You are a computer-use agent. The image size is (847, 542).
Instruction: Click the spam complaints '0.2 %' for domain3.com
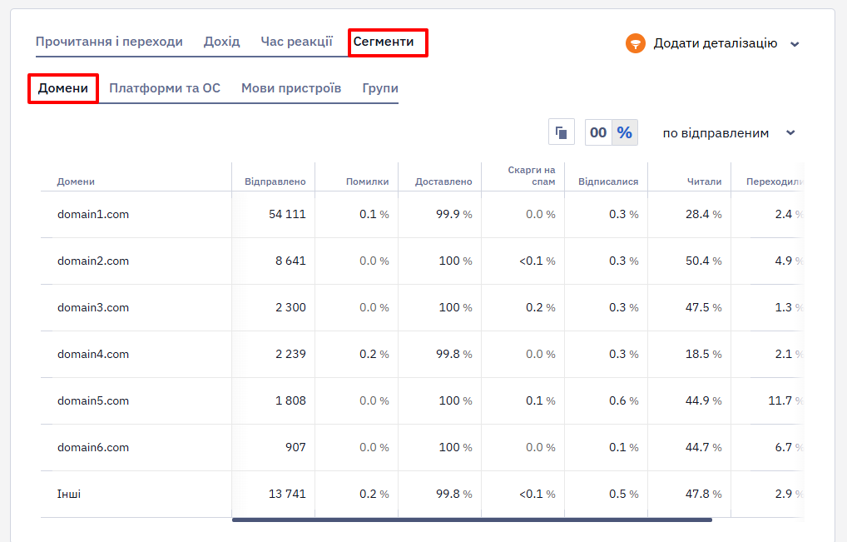[x=540, y=307]
